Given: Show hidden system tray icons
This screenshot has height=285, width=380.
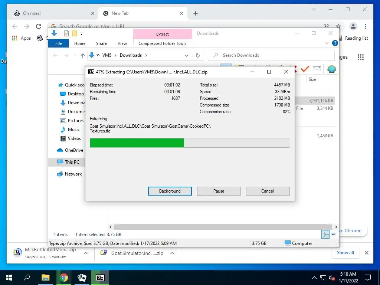Looking at the screenshot, I should (x=314, y=278).
